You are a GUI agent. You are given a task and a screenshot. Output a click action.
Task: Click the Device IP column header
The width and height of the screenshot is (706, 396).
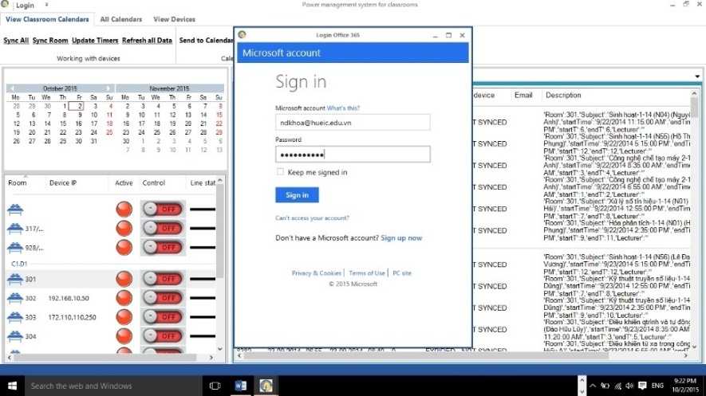click(62, 183)
